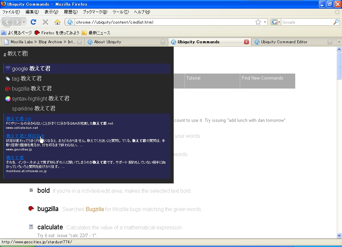The image size is (342, 247).
Task: Bookmark this page with the star icon
Action: point(258,22)
